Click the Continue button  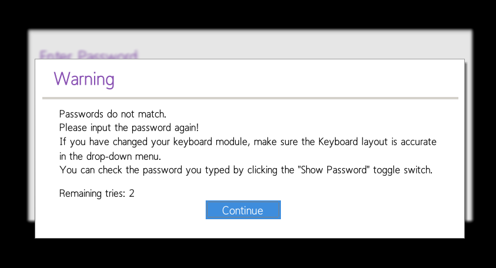pyautogui.click(x=243, y=210)
